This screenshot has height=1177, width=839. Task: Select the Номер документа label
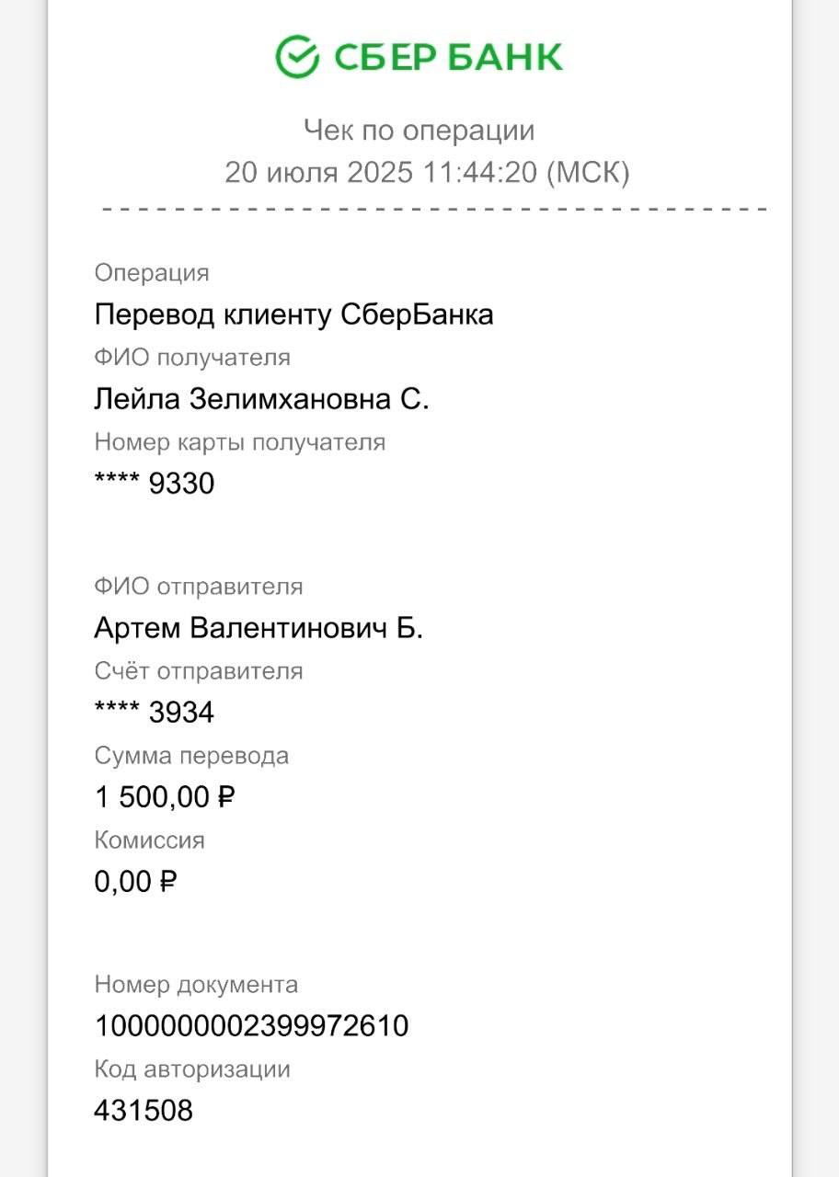(x=196, y=986)
